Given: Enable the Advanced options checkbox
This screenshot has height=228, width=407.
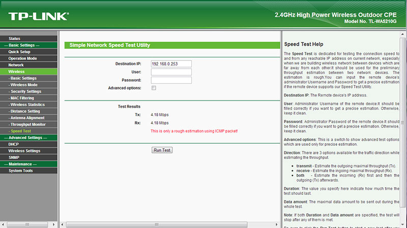Looking at the screenshot, I should click(154, 88).
